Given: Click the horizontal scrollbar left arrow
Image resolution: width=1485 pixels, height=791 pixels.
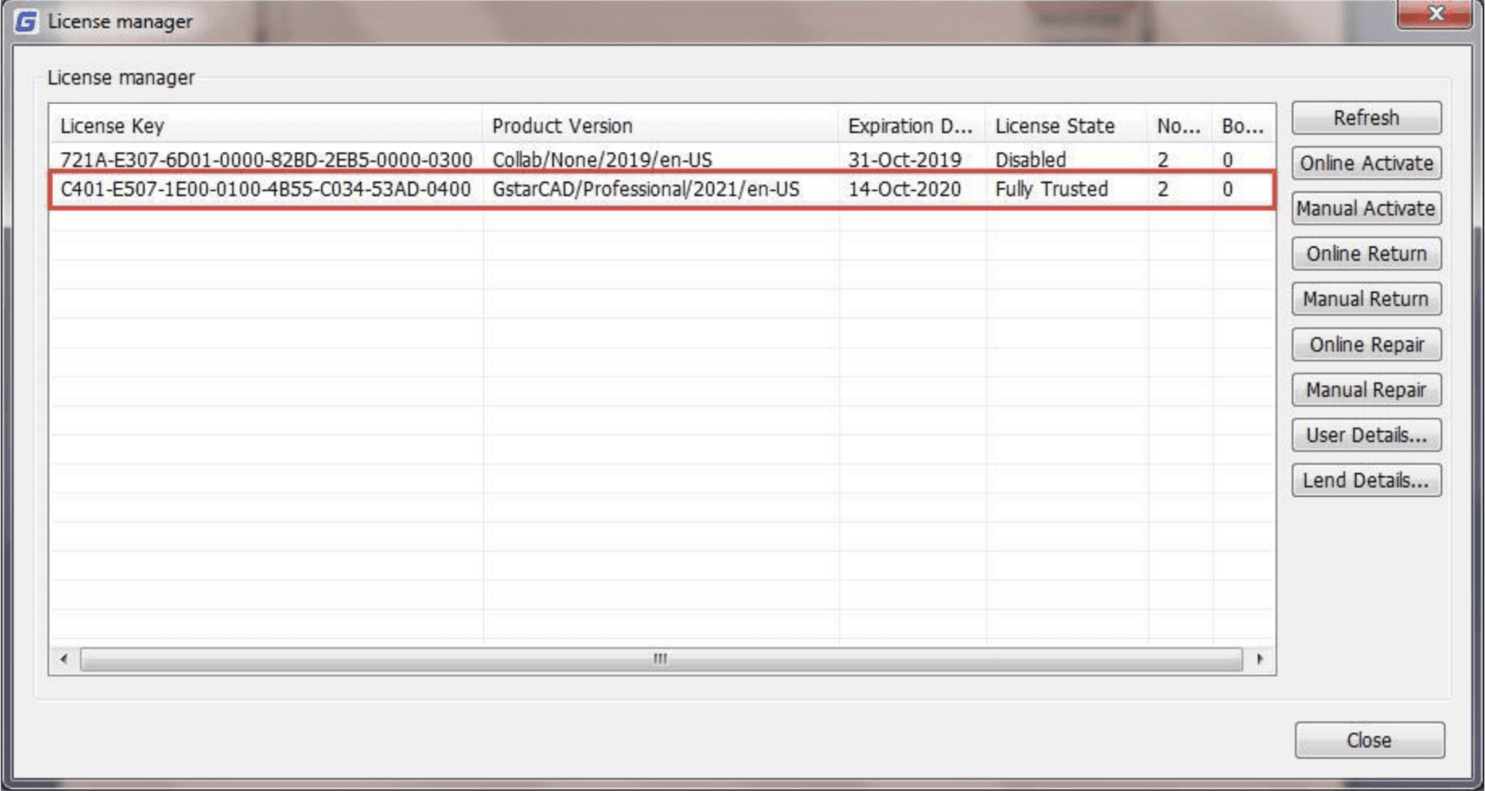Looking at the screenshot, I should pos(63,659).
